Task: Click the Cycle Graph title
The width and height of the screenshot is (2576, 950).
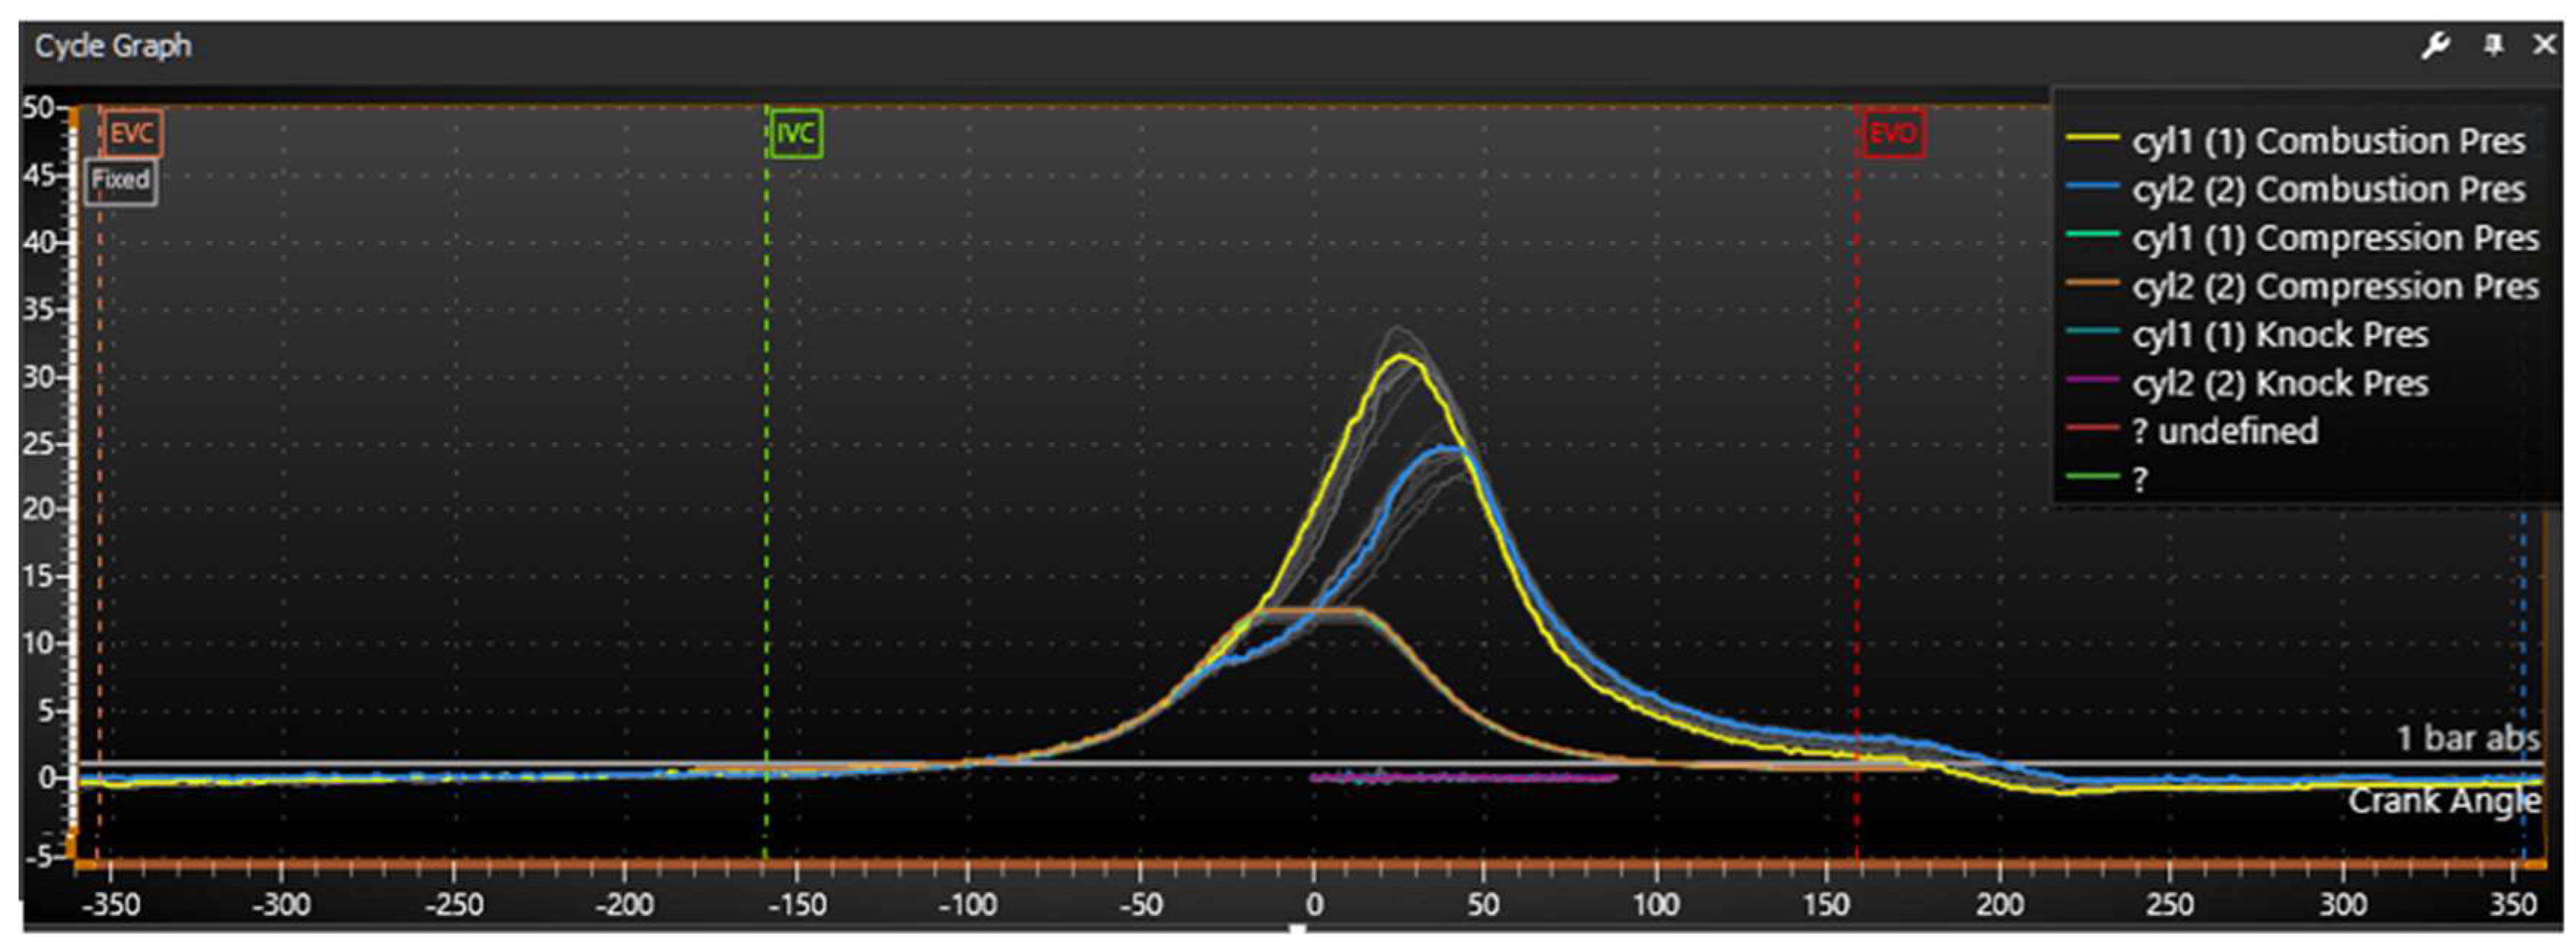Action: [113, 46]
